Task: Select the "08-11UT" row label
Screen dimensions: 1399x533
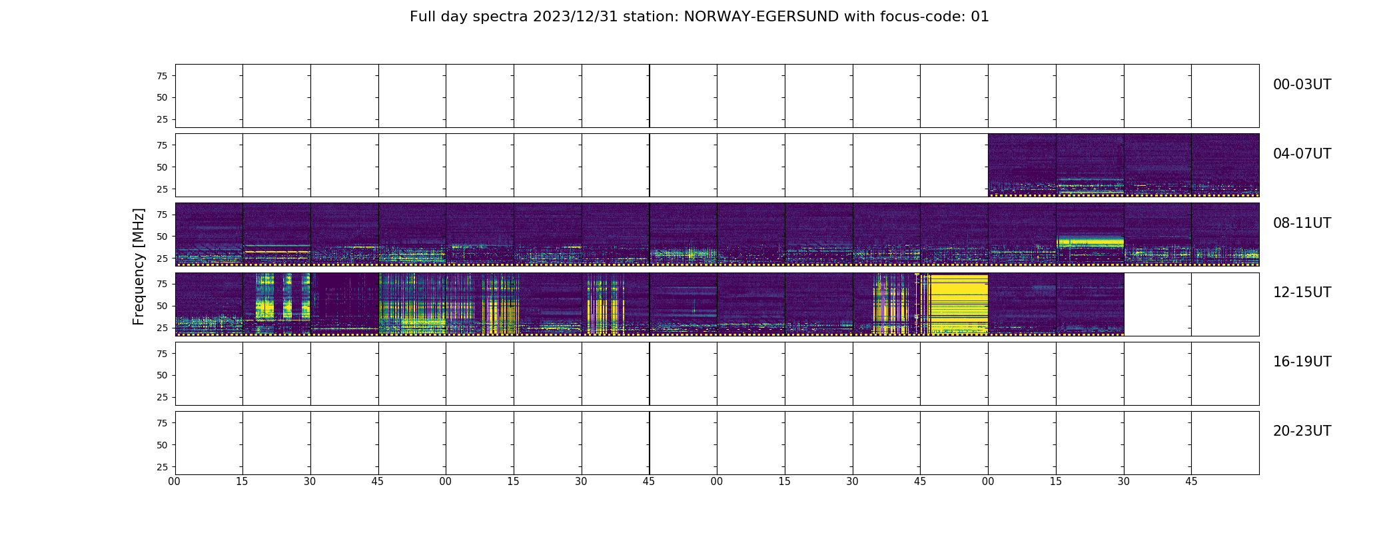Action: 1302,223
